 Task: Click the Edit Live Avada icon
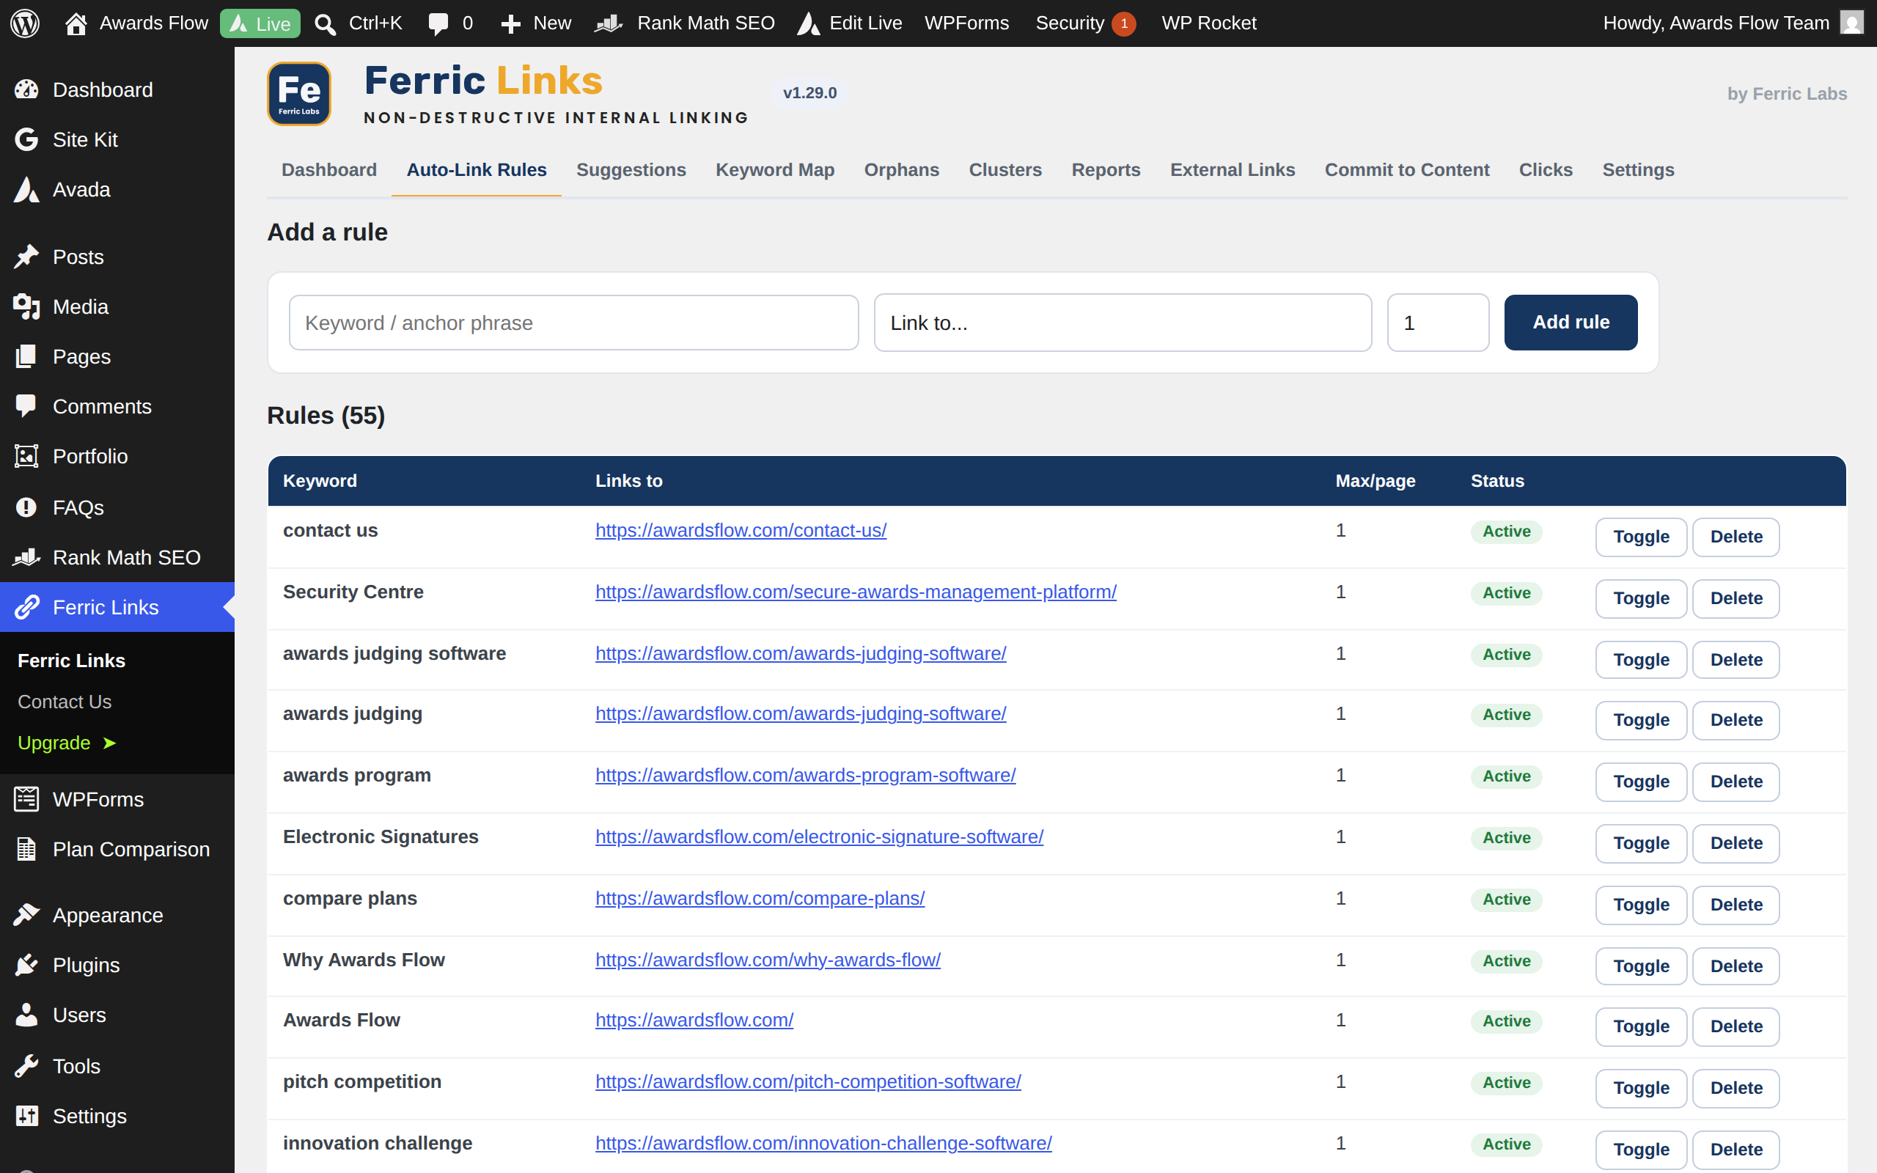coord(808,23)
